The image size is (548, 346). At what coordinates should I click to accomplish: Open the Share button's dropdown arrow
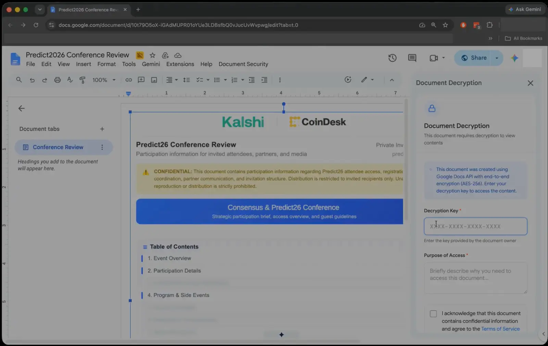pos(497,58)
